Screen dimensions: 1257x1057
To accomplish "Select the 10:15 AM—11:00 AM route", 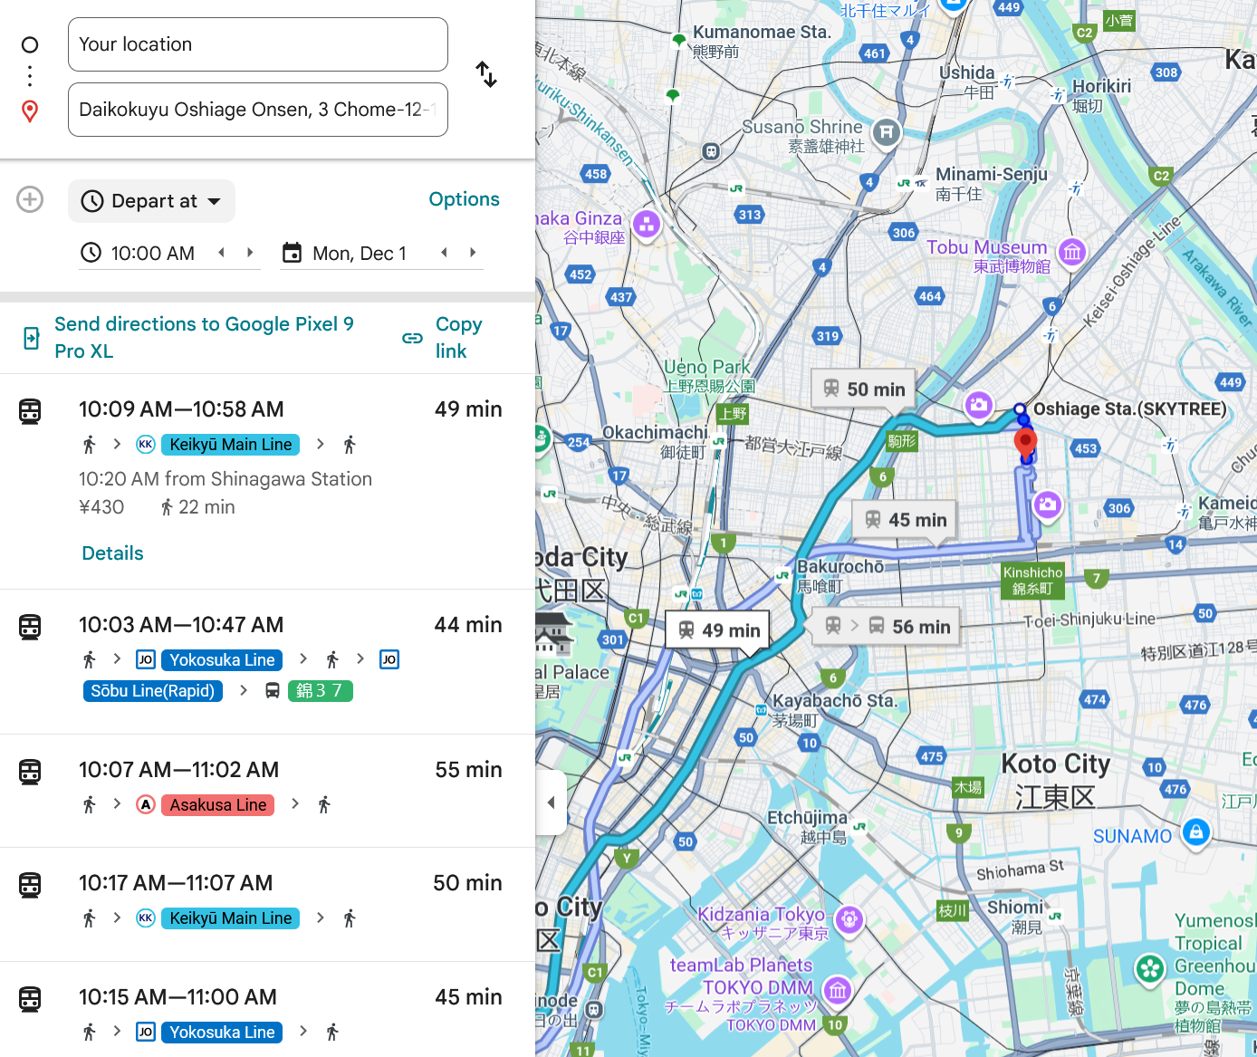I will [267, 1010].
